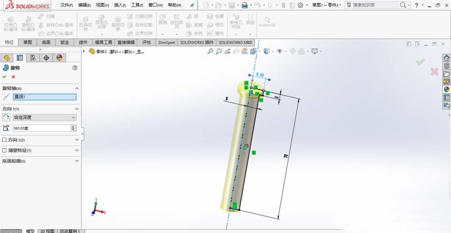Confirm the Revolve with green checkmark

[x=5, y=77]
